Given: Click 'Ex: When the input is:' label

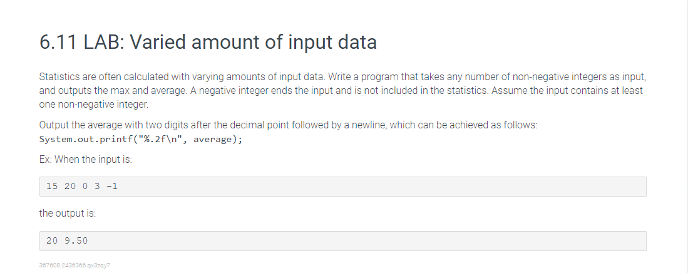Looking at the screenshot, I should [86, 160].
